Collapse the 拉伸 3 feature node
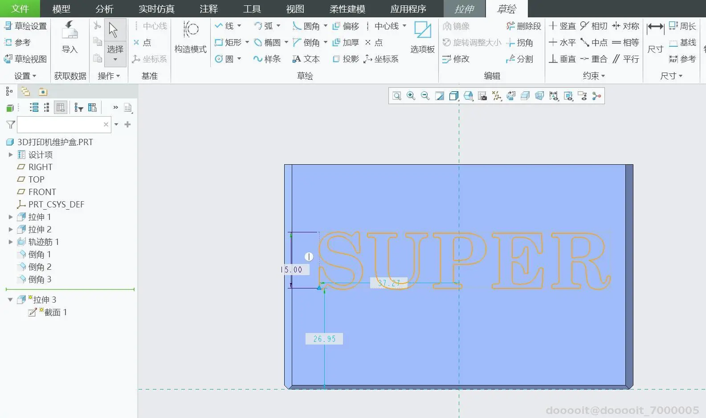Screen dimensions: 706x418 [x=11, y=300]
